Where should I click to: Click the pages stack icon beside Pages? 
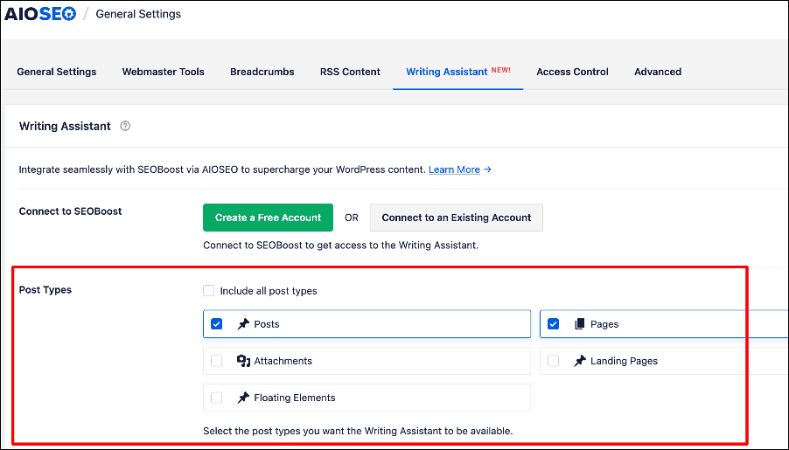(x=580, y=324)
